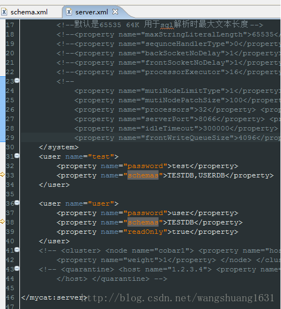Screen dimensions: 281x309
Task: Collapse the comment block at line 23
Action: 17,80
